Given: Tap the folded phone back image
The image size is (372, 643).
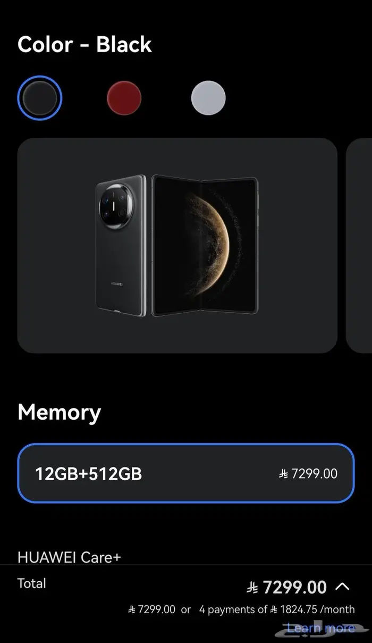Looking at the screenshot, I should [x=121, y=246].
